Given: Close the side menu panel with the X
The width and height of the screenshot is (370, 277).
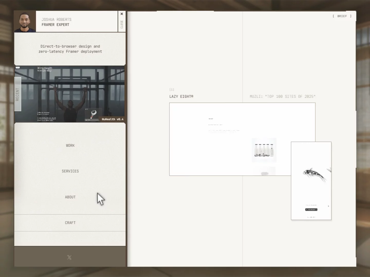Looking at the screenshot, I should (x=122, y=21).
